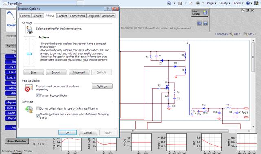261x154 pixels.
Task: Save the design with the floppy disk icon
Action: point(206,23)
